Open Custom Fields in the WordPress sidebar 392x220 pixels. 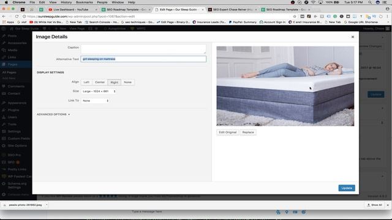pos(18,139)
